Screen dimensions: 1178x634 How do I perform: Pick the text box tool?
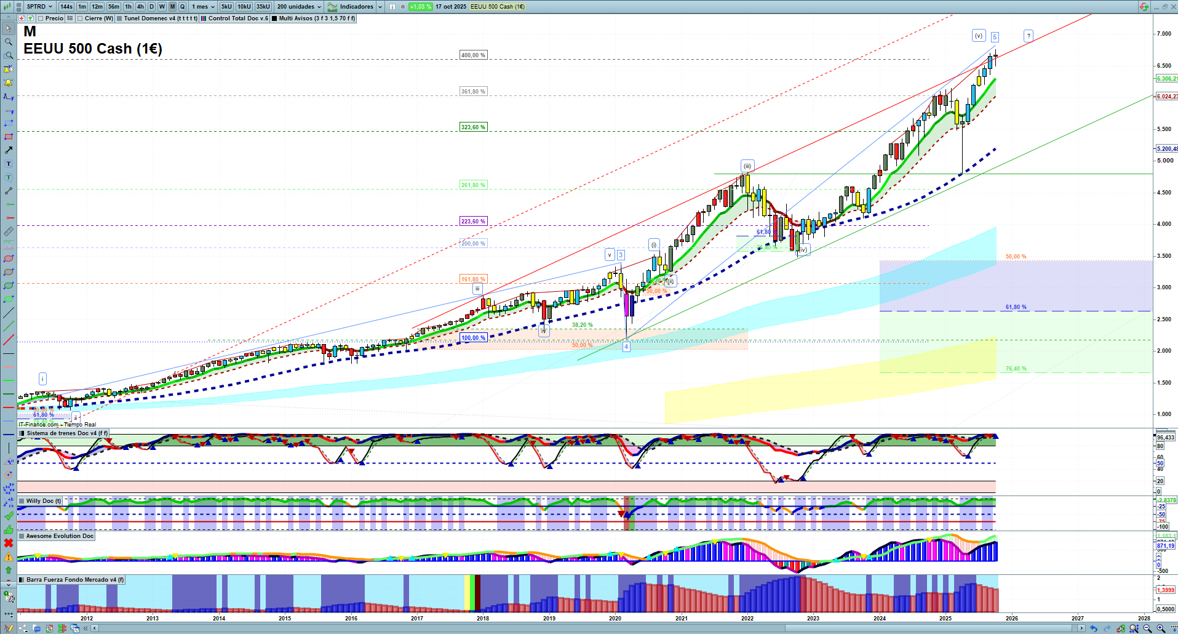(x=9, y=164)
